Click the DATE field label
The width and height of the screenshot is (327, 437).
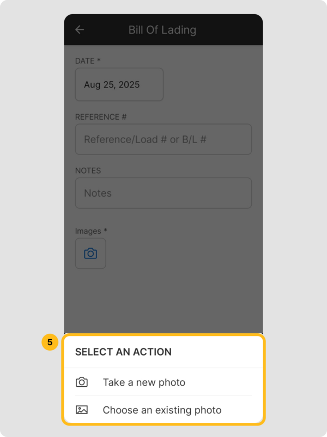(x=85, y=61)
